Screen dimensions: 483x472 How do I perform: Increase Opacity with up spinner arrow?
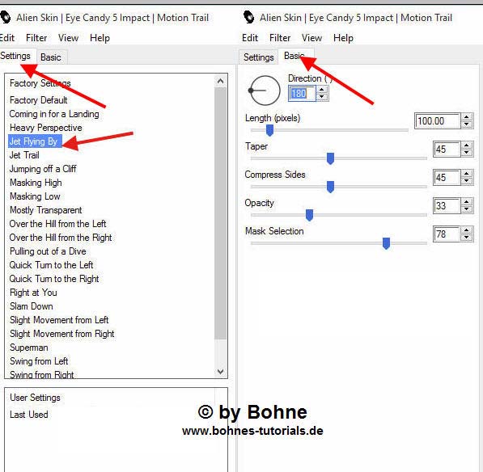point(467,202)
